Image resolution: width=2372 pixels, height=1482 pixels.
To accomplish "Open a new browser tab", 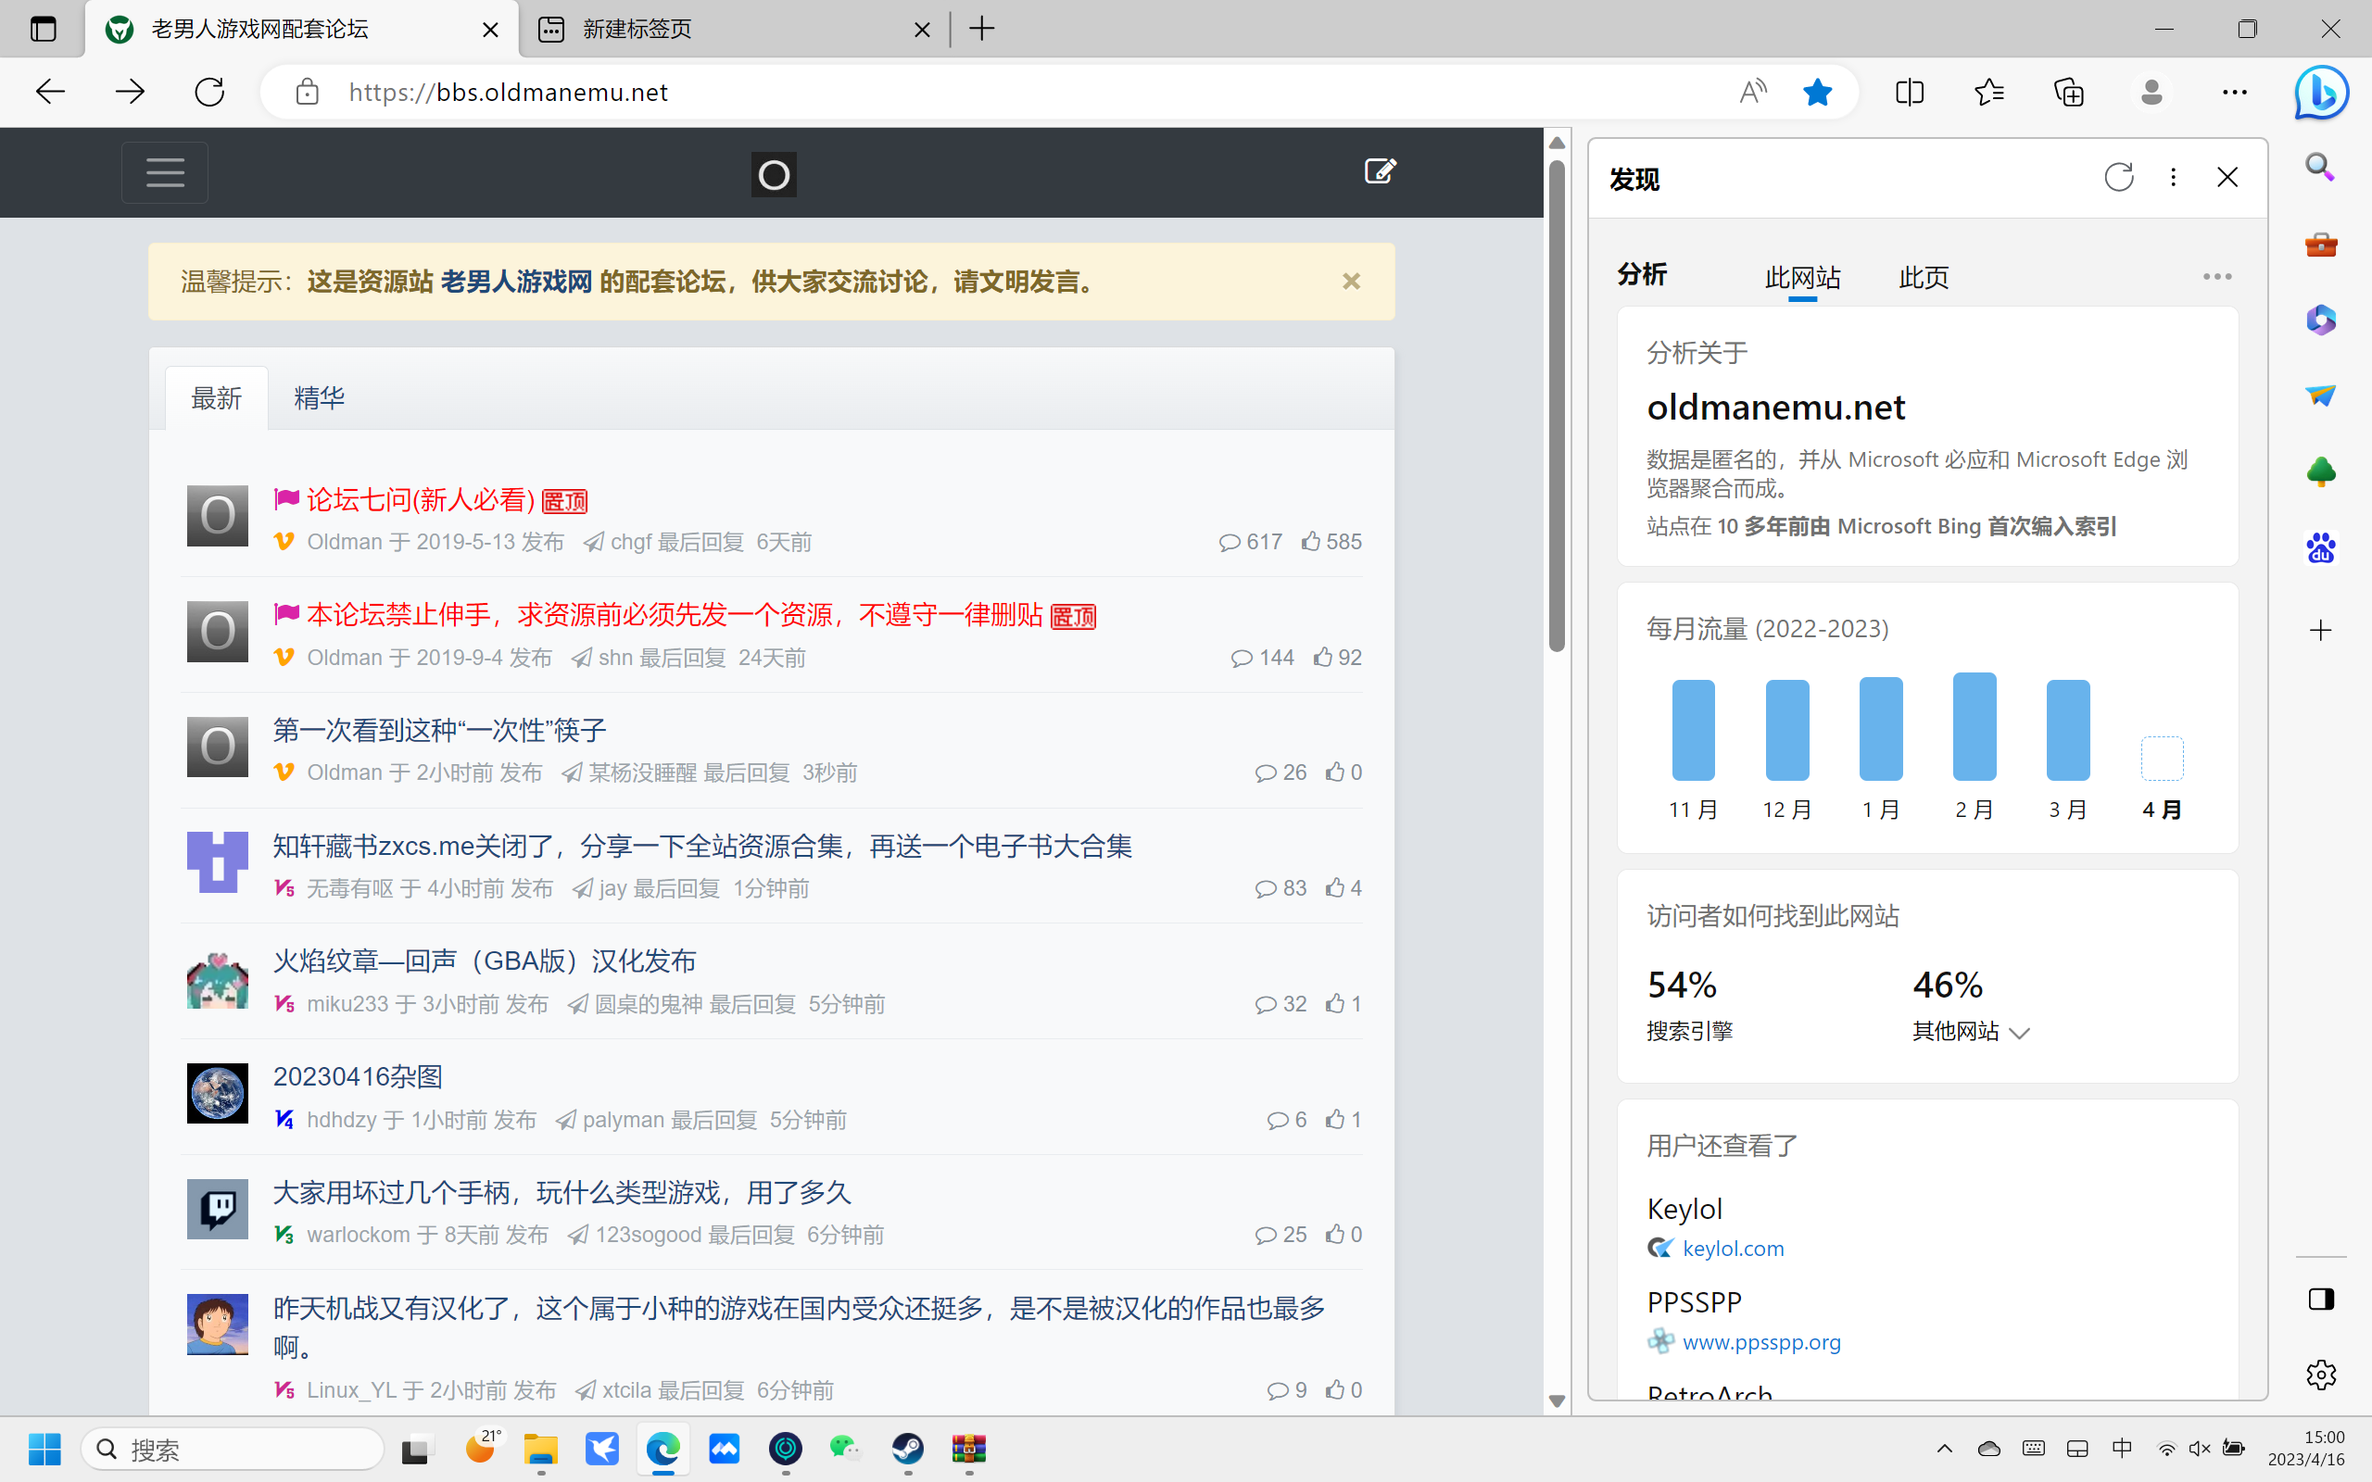I will pyautogui.click(x=982, y=30).
